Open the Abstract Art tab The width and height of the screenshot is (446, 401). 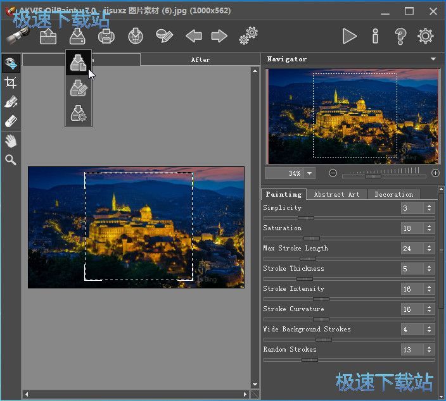point(336,194)
